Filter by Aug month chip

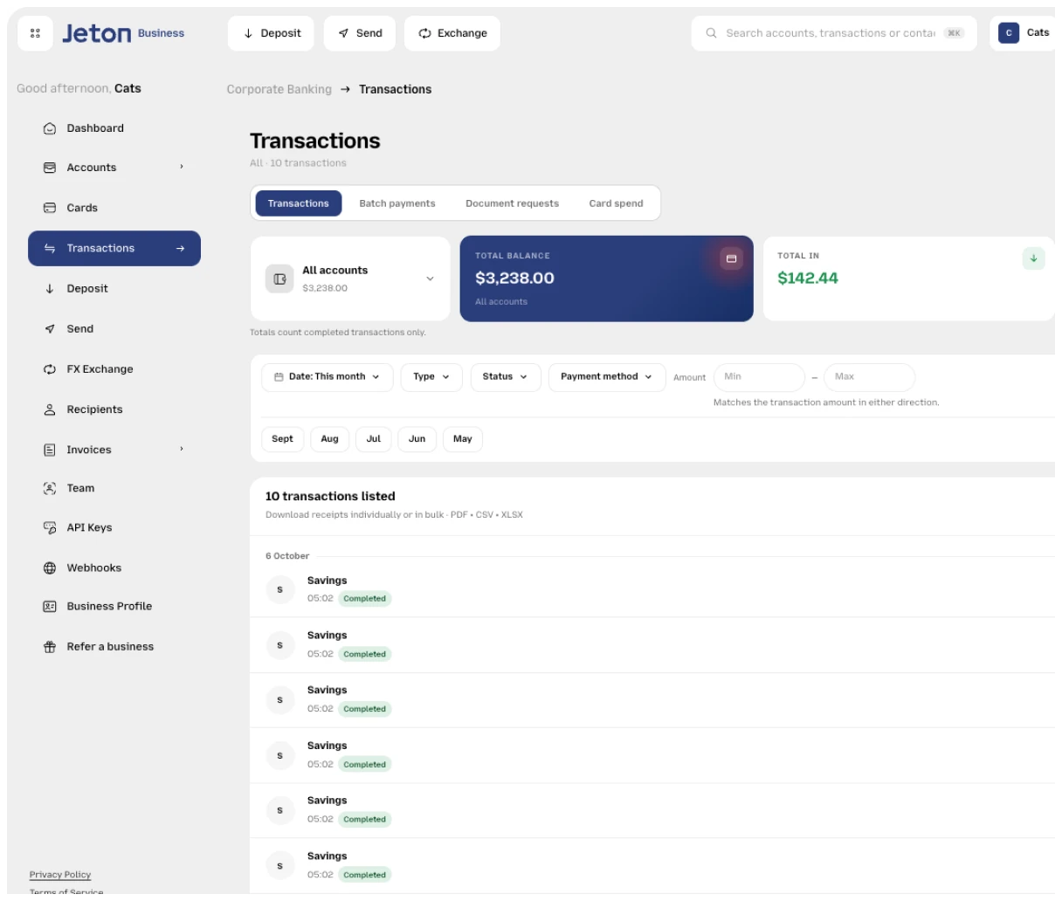[x=329, y=439]
